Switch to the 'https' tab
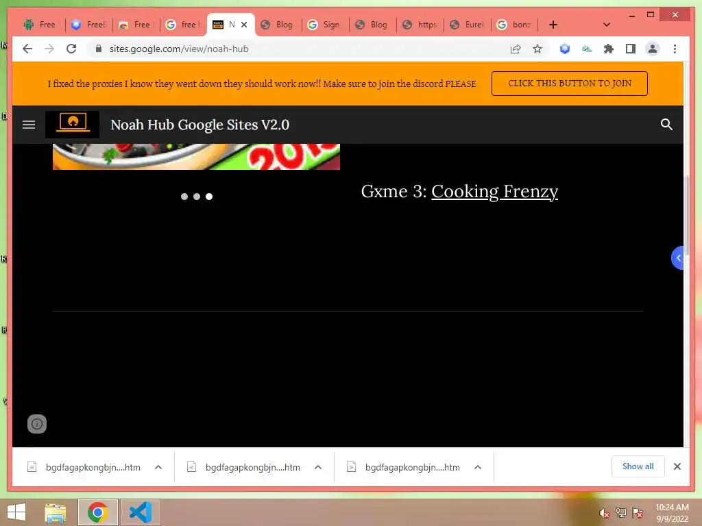This screenshot has width=702, height=526. click(420, 25)
